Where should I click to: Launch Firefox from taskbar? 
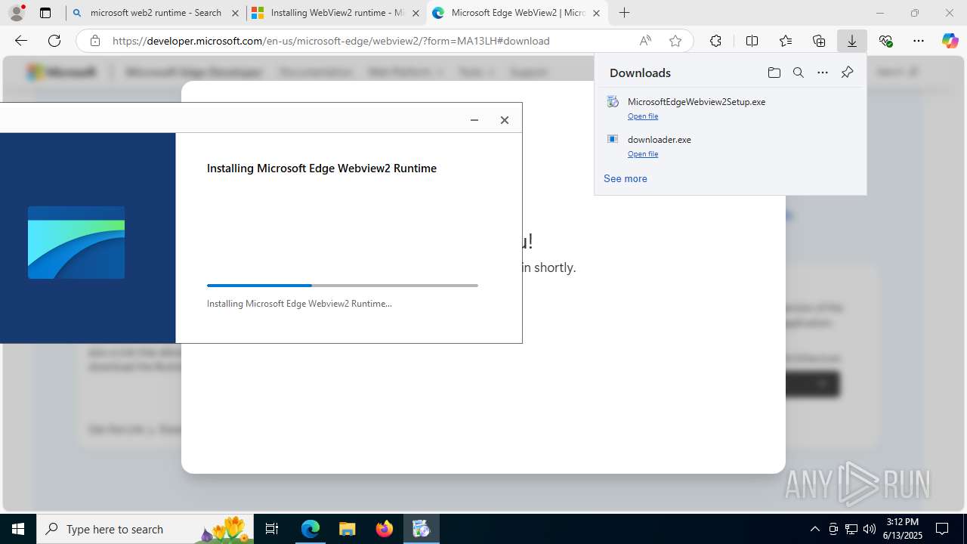[x=385, y=529]
